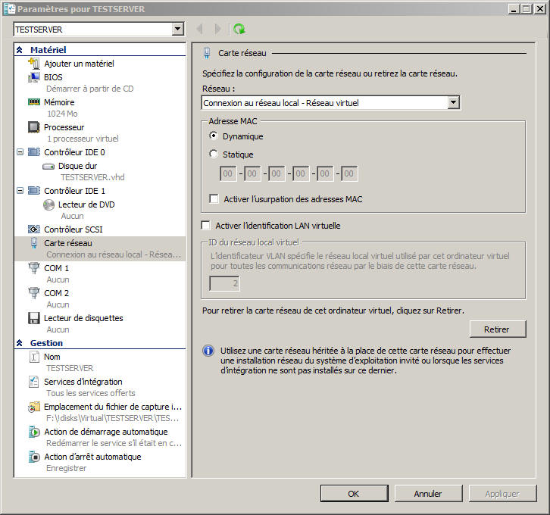Select the Statique MAC address option
550x515 pixels.
tap(214, 154)
